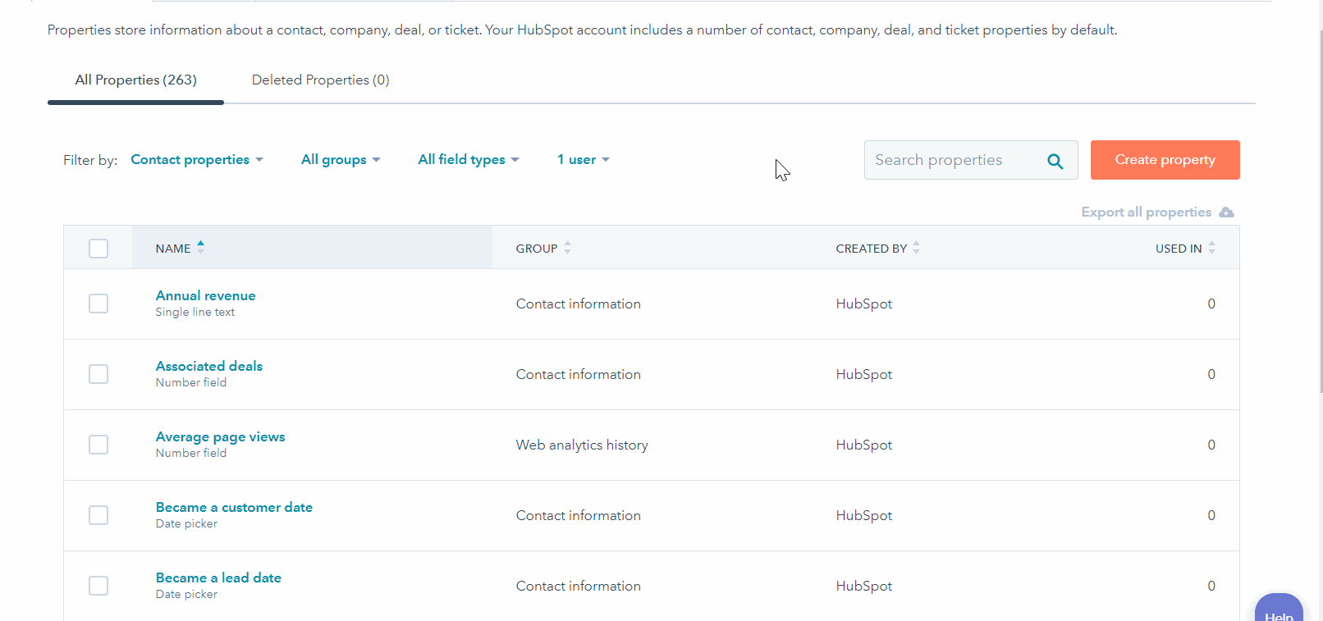The height and width of the screenshot is (621, 1323).
Task: Open the Help chat widget
Action: coord(1278,610)
